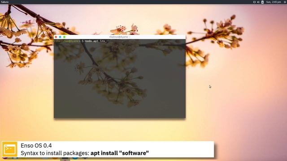The width and height of the screenshot is (287, 161).
Task: Click the green button in terminal title bar
Action: point(64,37)
